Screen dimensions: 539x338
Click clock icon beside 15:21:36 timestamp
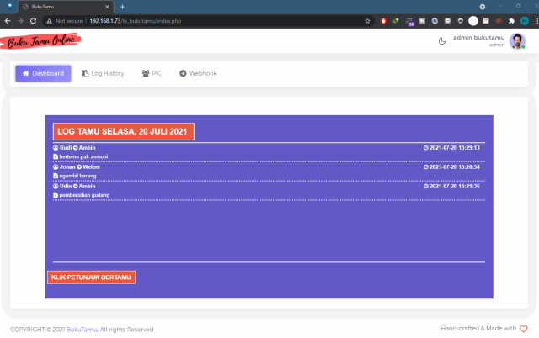pos(426,187)
